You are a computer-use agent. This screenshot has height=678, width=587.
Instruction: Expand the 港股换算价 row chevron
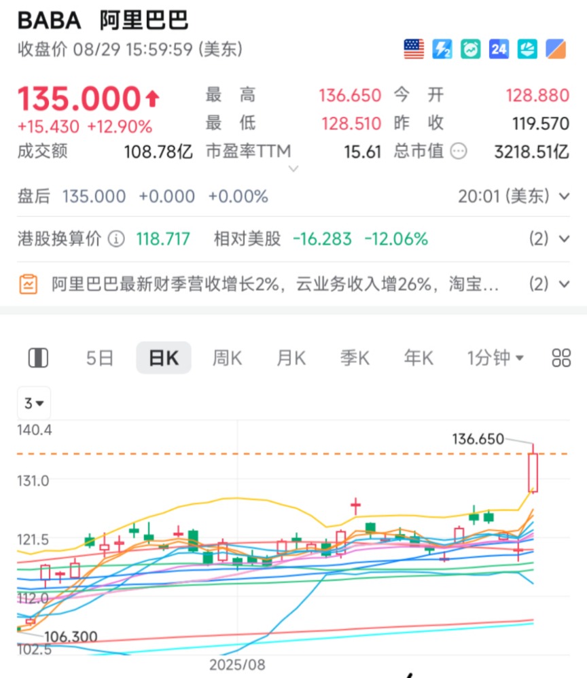pos(564,238)
